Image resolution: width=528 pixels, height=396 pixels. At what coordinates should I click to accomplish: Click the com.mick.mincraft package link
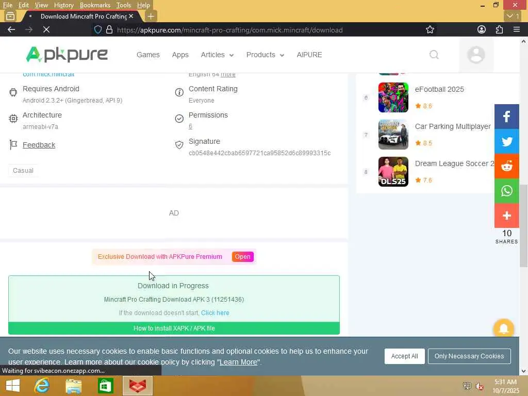click(x=48, y=74)
